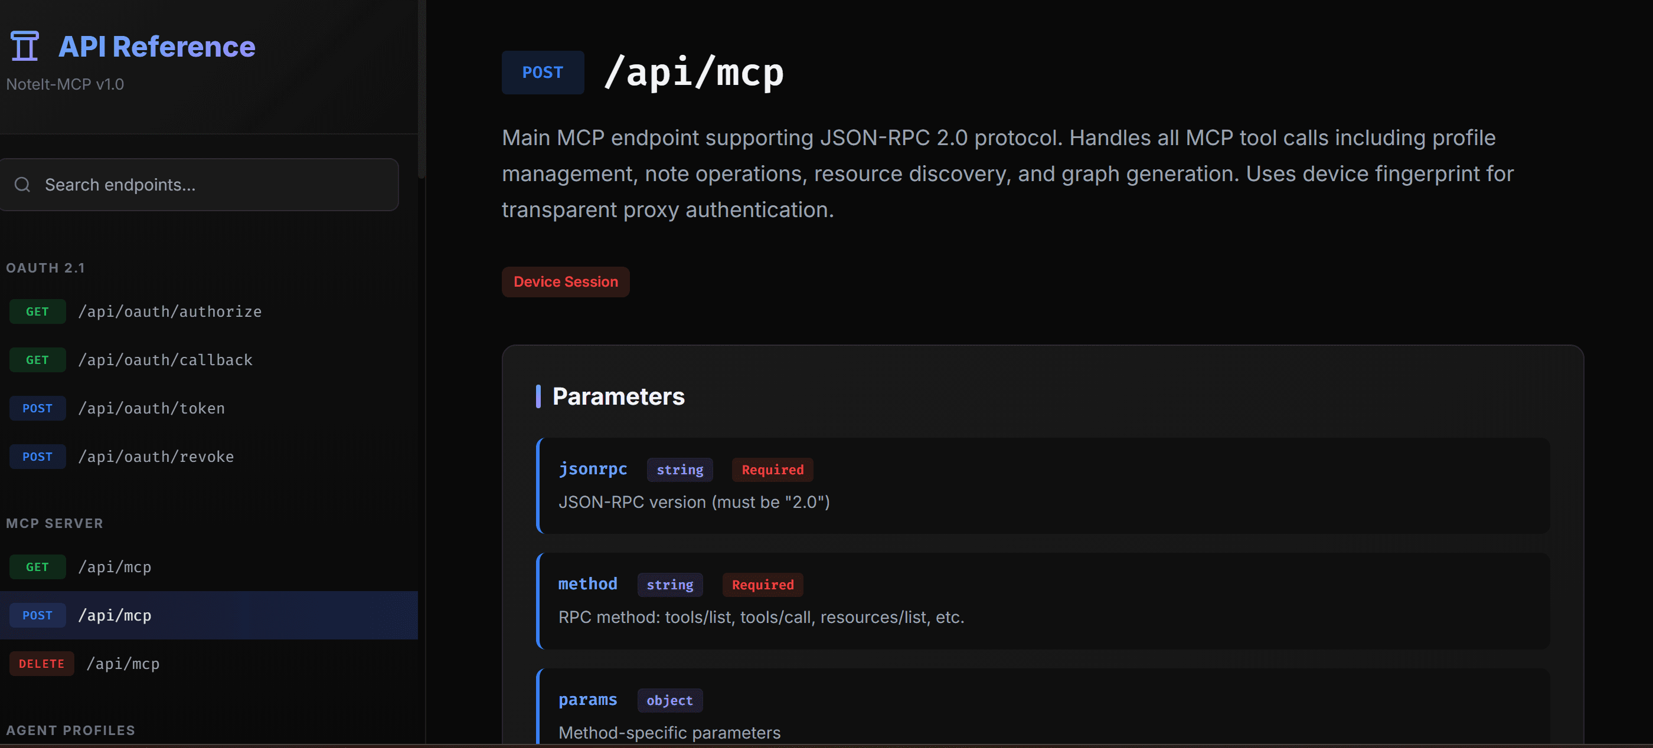Click the POST badge beside /api/oauth/revoke
The width and height of the screenshot is (1653, 748).
[37, 457]
